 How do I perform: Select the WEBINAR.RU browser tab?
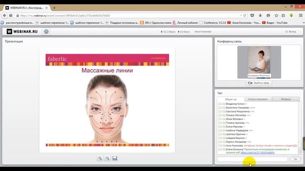(26, 8)
